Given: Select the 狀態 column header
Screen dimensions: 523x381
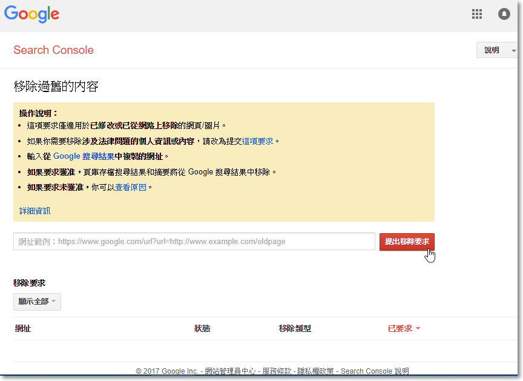Looking at the screenshot, I should pos(202,328).
